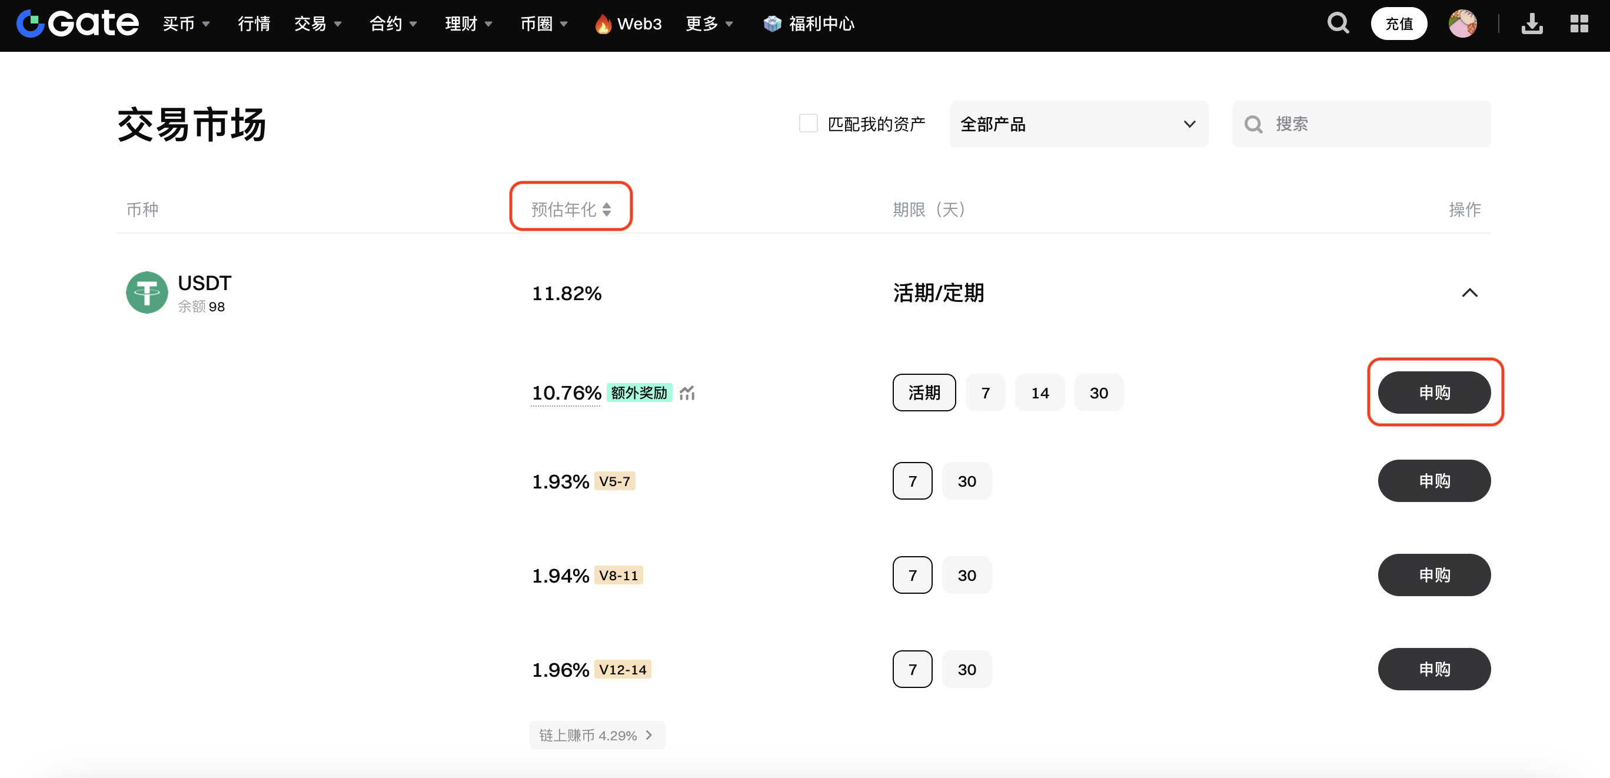The height and width of the screenshot is (778, 1610).
Task: Collapse the USDT row chevron
Action: point(1469,293)
